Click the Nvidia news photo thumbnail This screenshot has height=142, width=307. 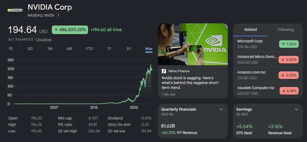[193, 44]
